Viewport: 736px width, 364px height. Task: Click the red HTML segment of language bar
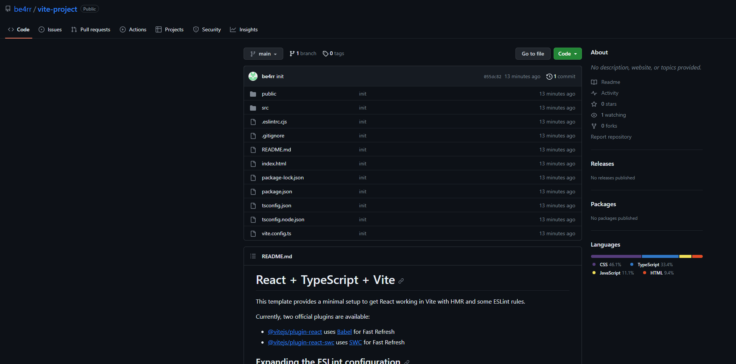coord(697,256)
